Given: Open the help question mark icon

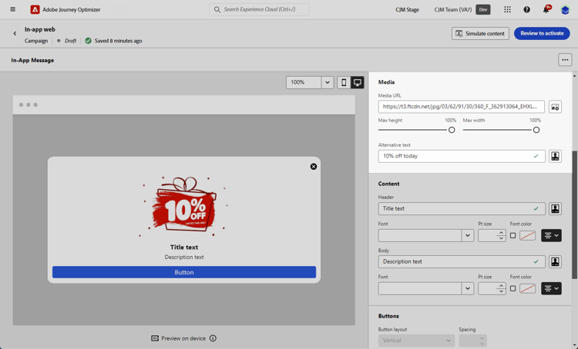Looking at the screenshot, I should (527, 10).
